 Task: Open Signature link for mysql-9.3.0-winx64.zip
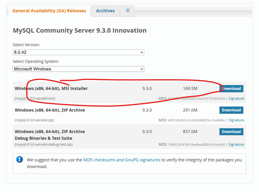click(236, 120)
